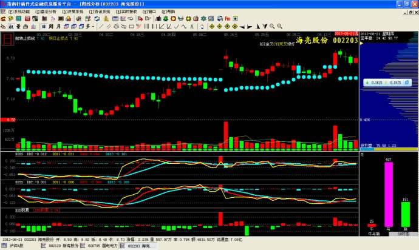Click the green clover toolbar icon
419x250 pixels.
point(166,18)
